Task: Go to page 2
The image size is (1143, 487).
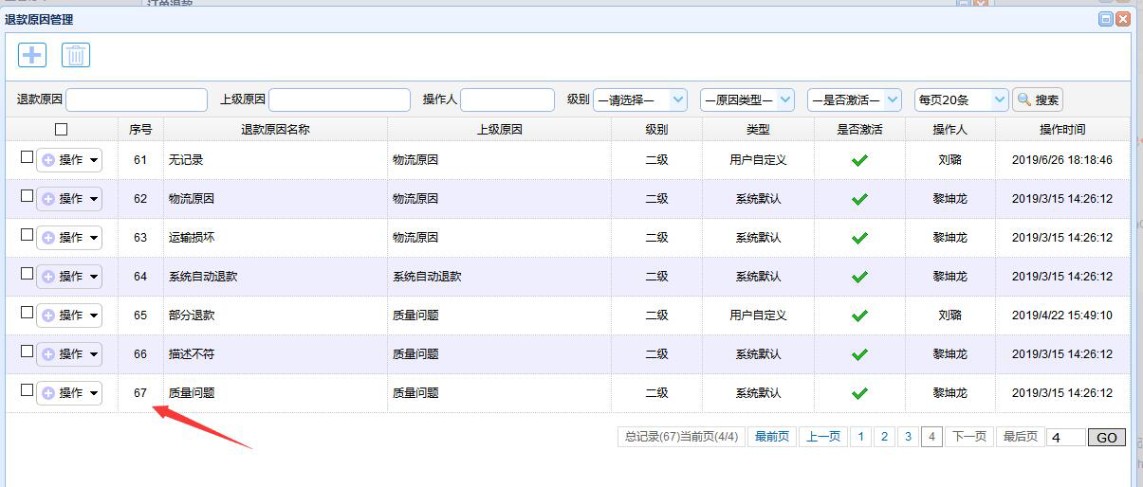Action: pos(884,437)
